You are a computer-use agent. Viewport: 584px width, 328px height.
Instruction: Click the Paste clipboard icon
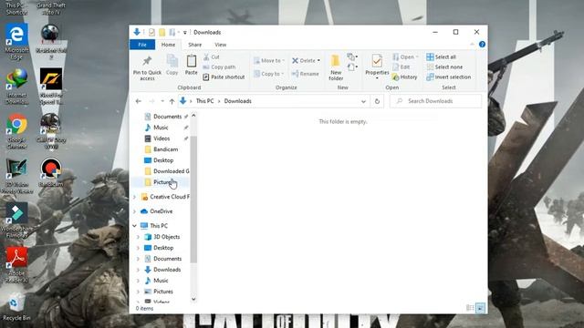click(192, 61)
